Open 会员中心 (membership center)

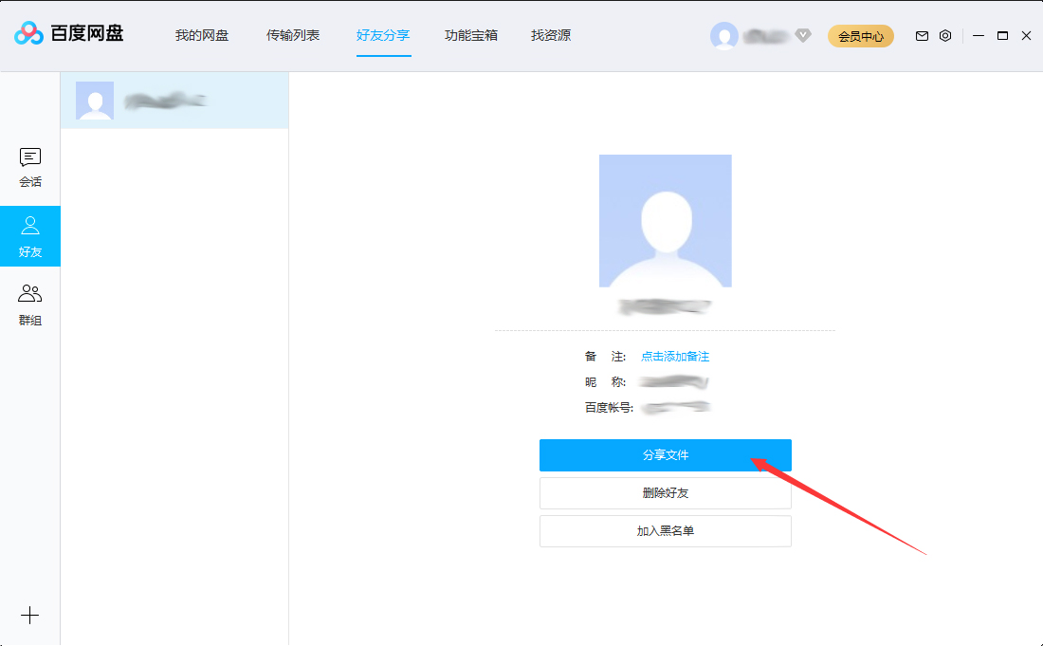click(x=860, y=35)
